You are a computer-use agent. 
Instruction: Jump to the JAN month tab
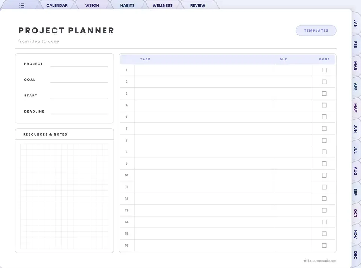(355, 23)
